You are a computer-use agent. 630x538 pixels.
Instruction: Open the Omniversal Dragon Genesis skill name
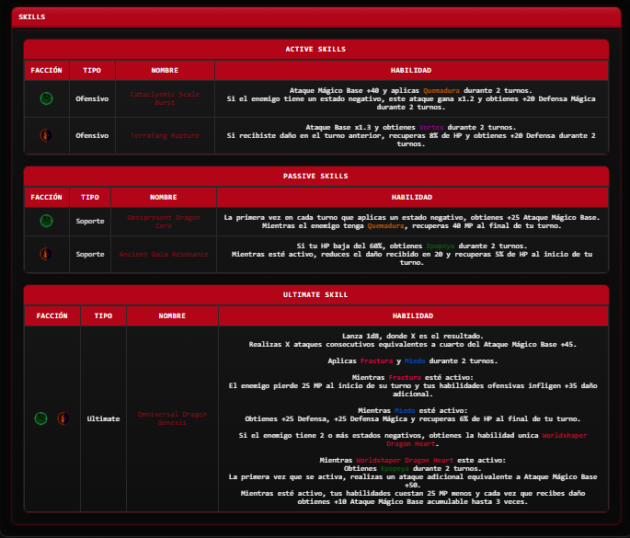click(172, 418)
